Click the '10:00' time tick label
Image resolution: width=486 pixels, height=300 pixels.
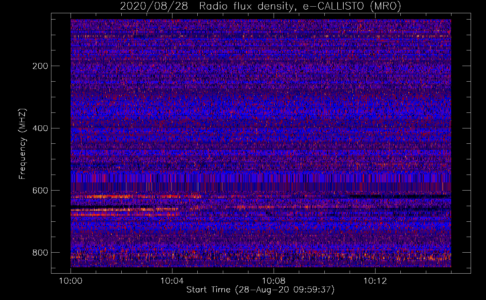tap(71, 281)
